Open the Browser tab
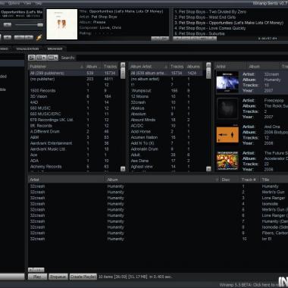Screen dimensions: 288x288 click(55, 49)
